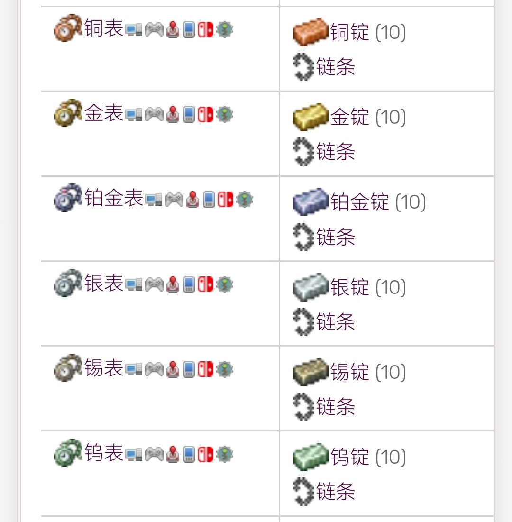The width and height of the screenshot is (512, 522).
Task: Click the Platinum Watch item icon
Action: tap(68, 198)
